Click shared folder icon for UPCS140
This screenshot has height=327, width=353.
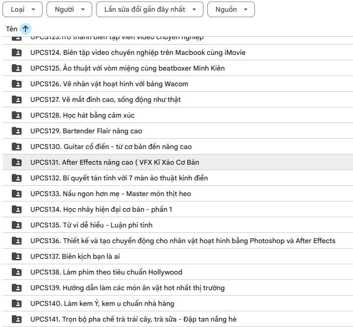coord(17,303)
